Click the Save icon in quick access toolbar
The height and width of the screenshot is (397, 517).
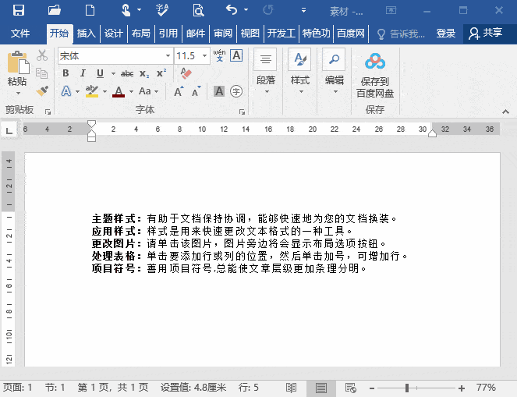click(19, 10)
